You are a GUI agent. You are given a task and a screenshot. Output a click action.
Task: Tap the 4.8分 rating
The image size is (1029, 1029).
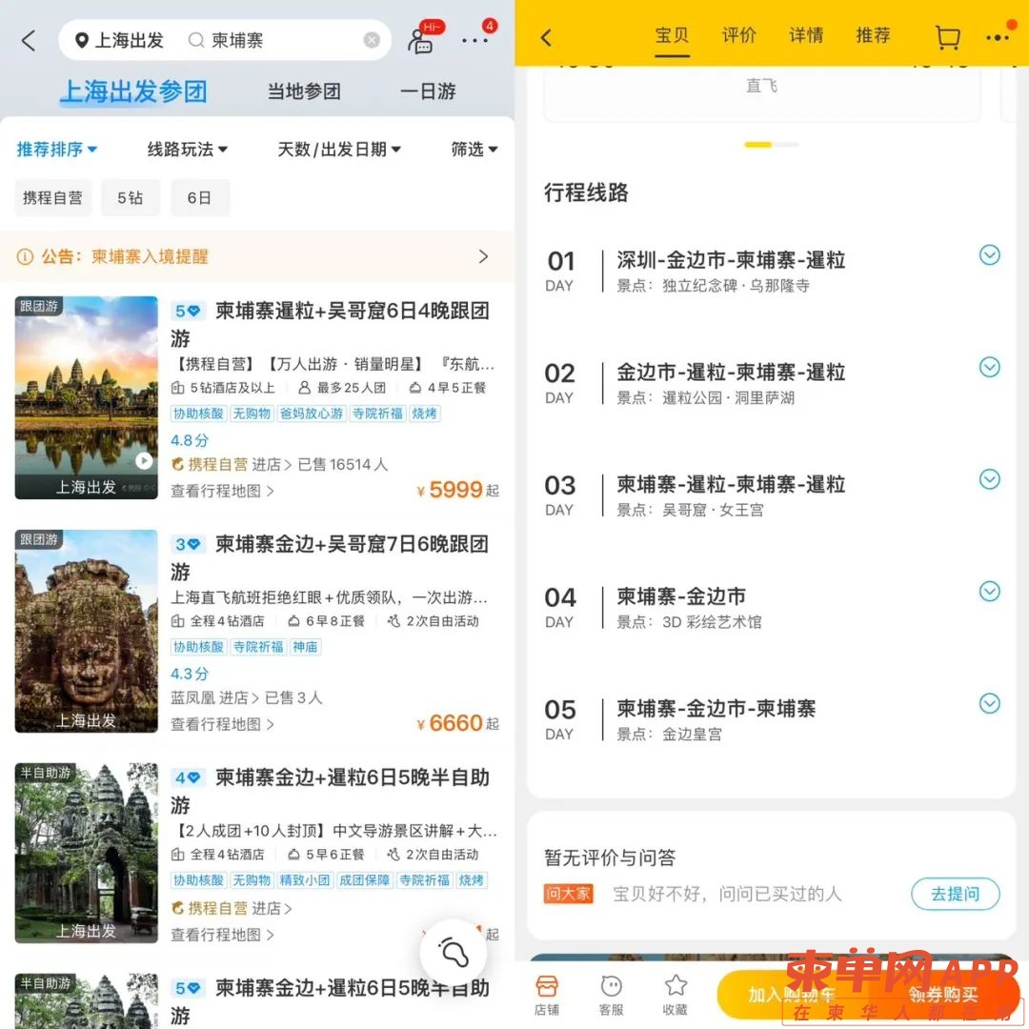(190, 440)
